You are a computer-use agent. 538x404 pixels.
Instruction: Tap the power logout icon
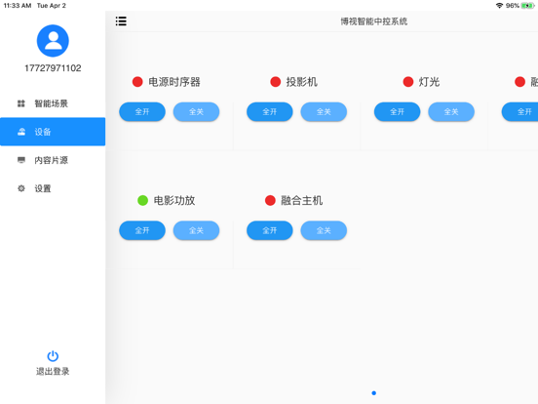53,356
